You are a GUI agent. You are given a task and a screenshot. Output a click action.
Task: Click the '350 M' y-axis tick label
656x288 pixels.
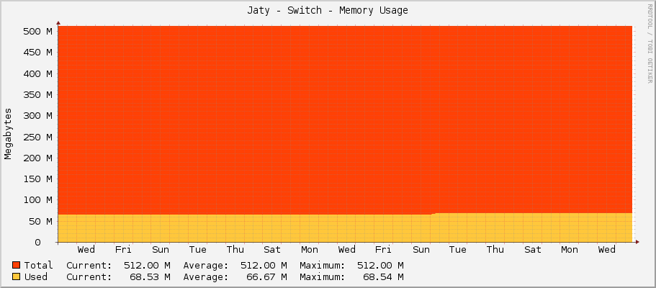(37, 94)
